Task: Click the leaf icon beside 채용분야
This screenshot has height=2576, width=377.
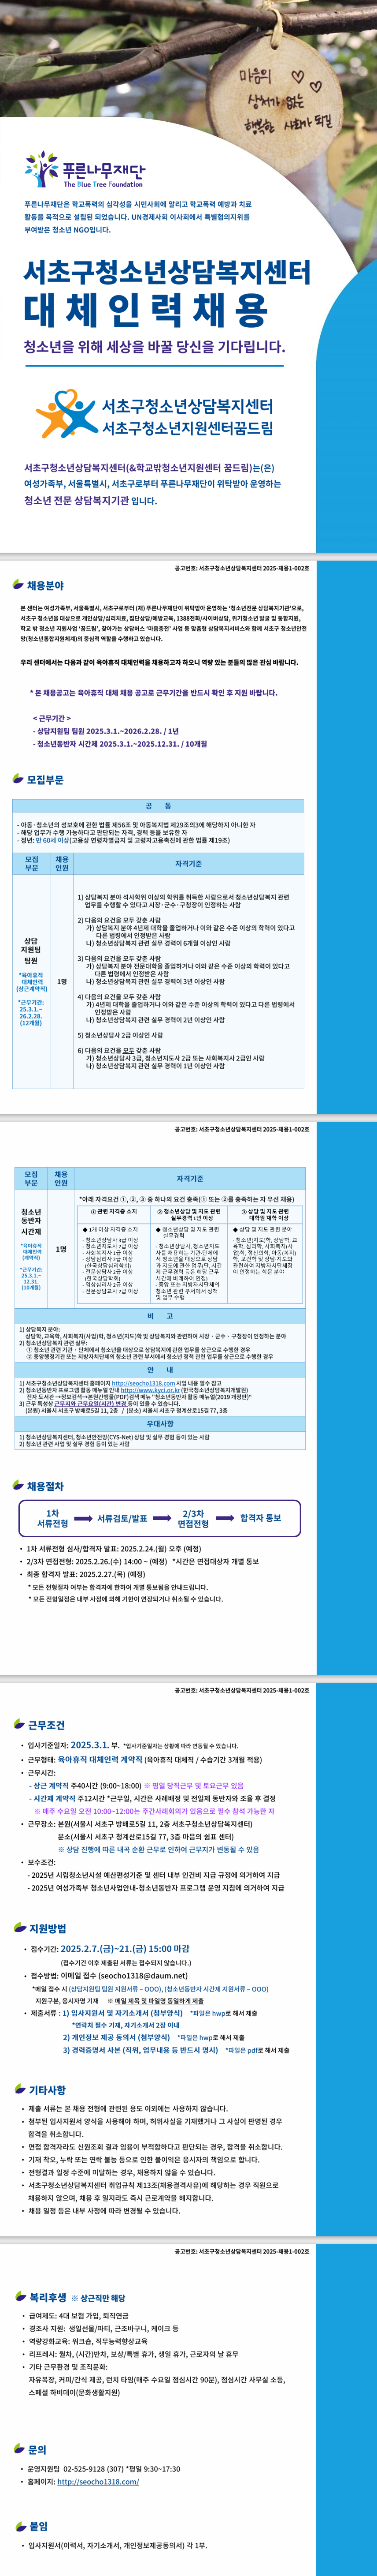Action: (18, 584)
